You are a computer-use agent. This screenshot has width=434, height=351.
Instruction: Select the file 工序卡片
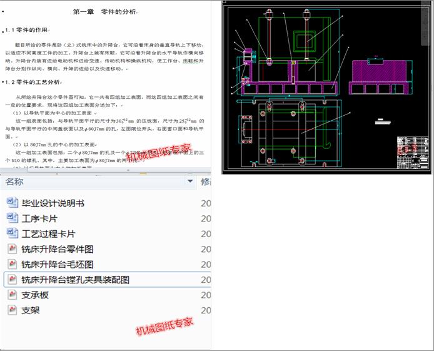pyautogui.click(x=39, y=219)
